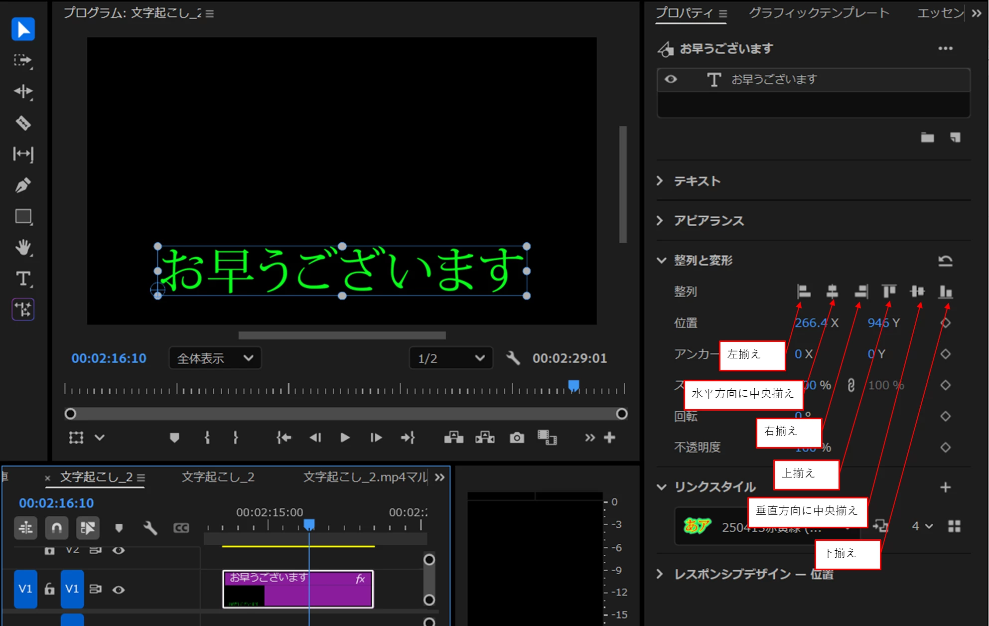989x626 pixels.
Task: Click the align left icon in 整列 row
Action: tap(804, 291)
